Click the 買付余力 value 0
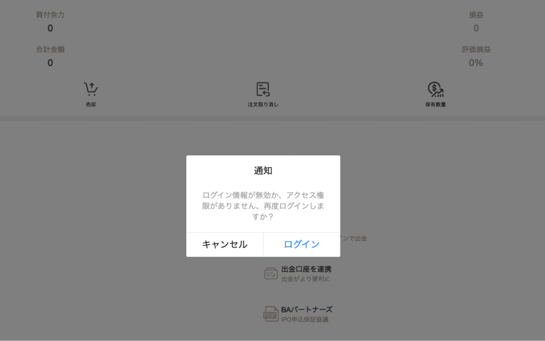 (x=51, y=28)
